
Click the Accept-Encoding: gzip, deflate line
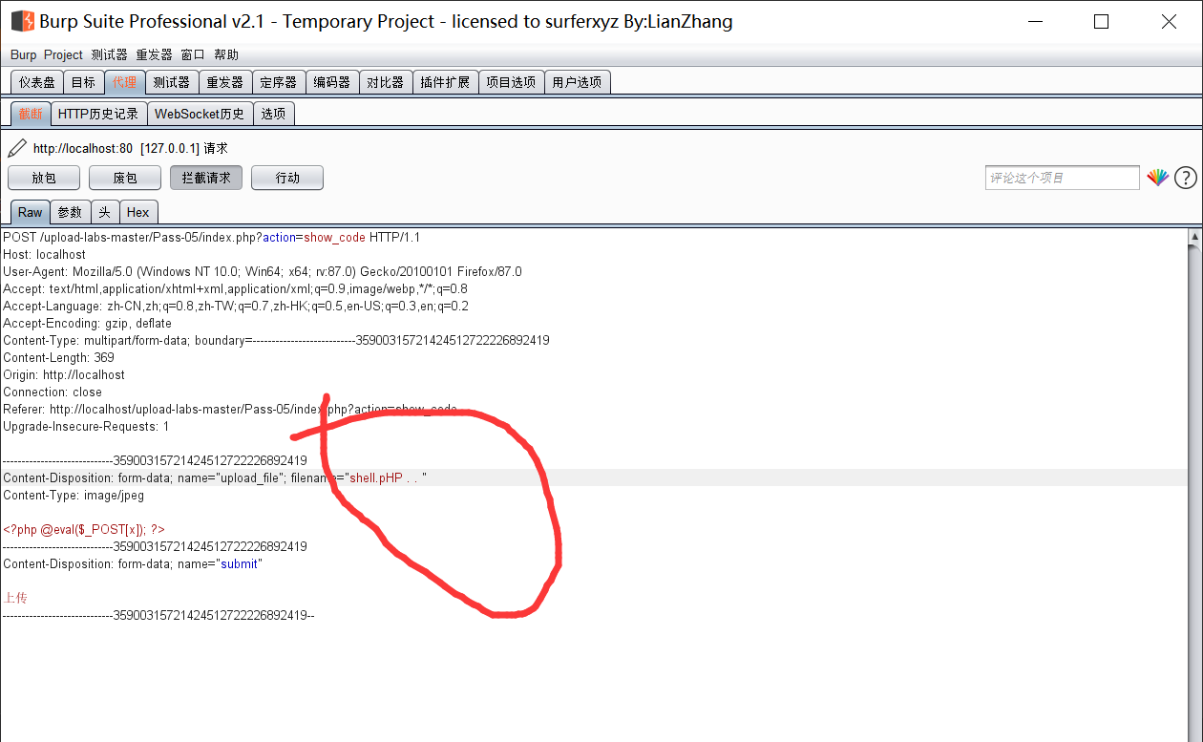pyautogui.click(x=87, y=324)
